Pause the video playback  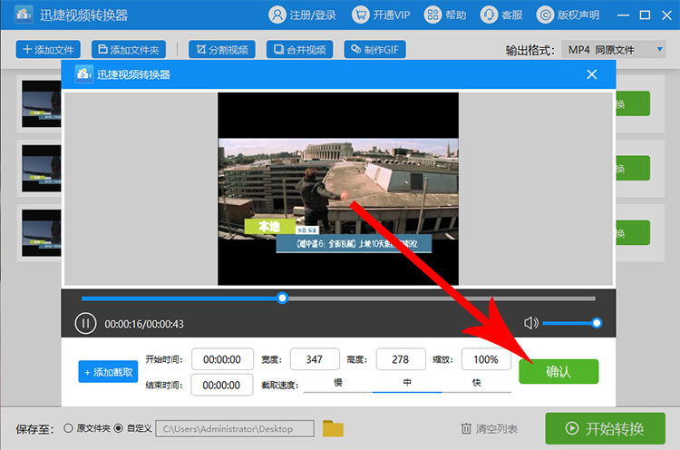coord(85,324)
